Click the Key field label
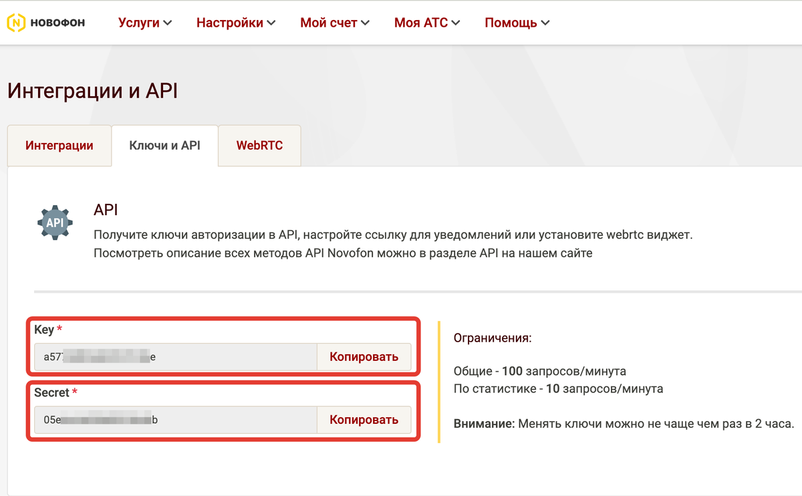The image size is (802, 496). click(x=44, y=330)
